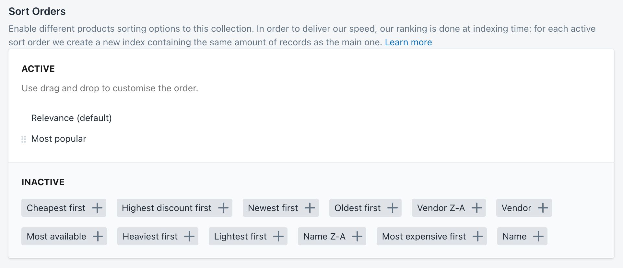This screenshot has height=268, width=623.
Task: Click the drag handle beside Most popular
Action: pos(23,139)
